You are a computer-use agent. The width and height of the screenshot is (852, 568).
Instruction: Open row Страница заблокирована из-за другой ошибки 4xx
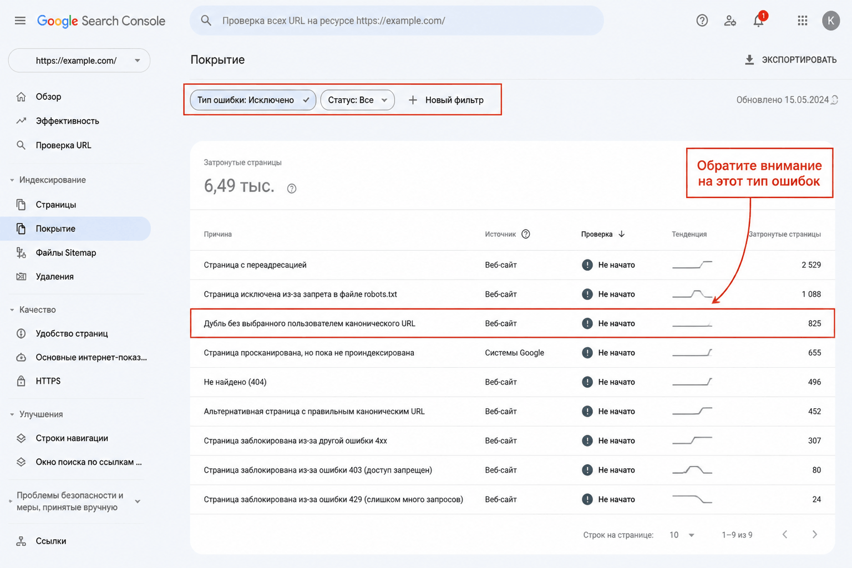point(513,441)
